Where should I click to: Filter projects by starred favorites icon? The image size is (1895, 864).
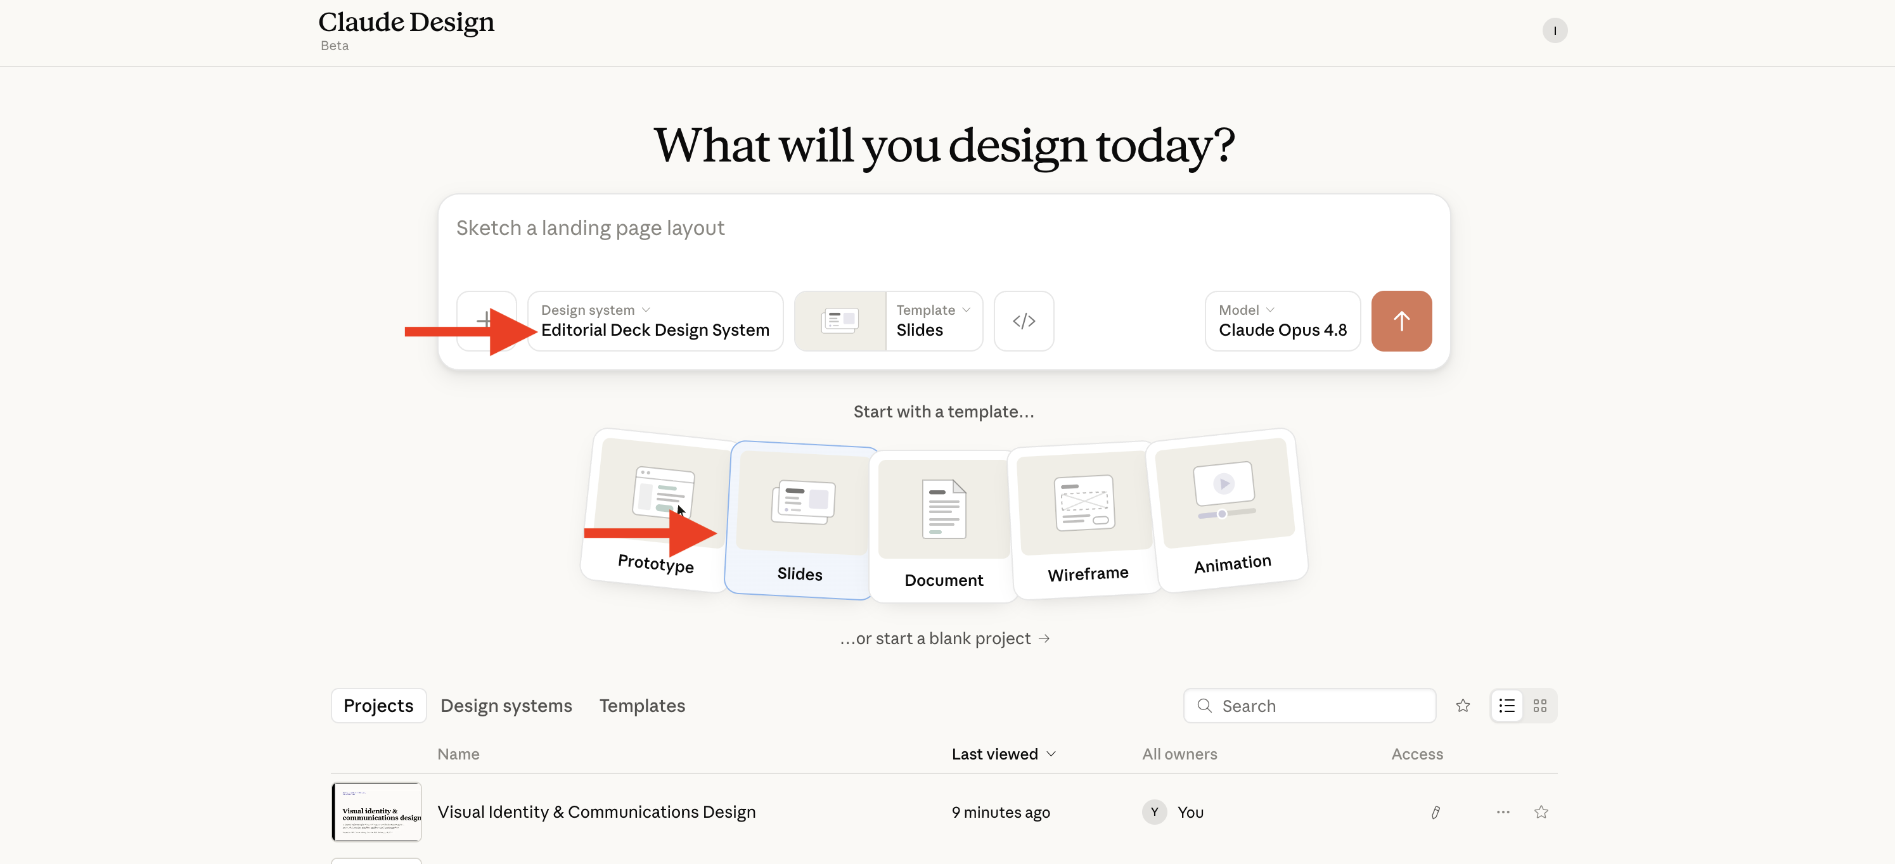(x=1463, y=705)
